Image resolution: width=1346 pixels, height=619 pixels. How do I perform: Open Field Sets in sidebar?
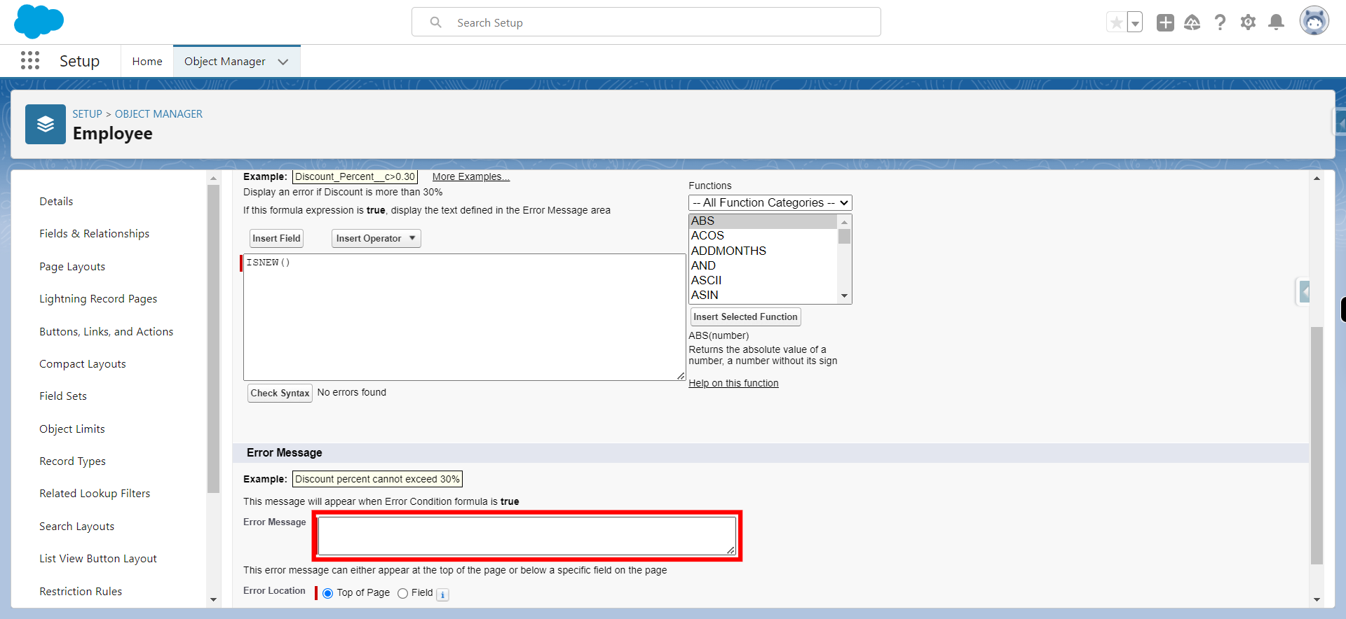tap(63, 396)
